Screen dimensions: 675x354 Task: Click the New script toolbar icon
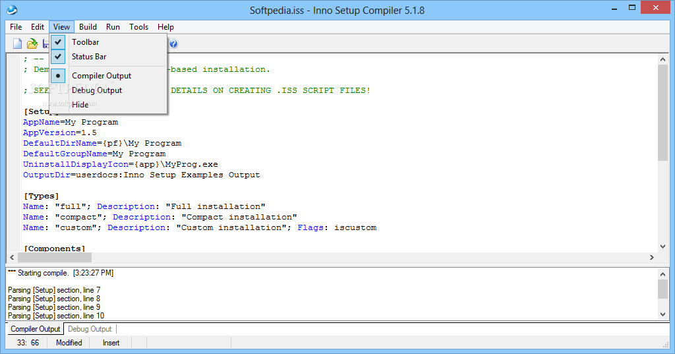[17, 44]
